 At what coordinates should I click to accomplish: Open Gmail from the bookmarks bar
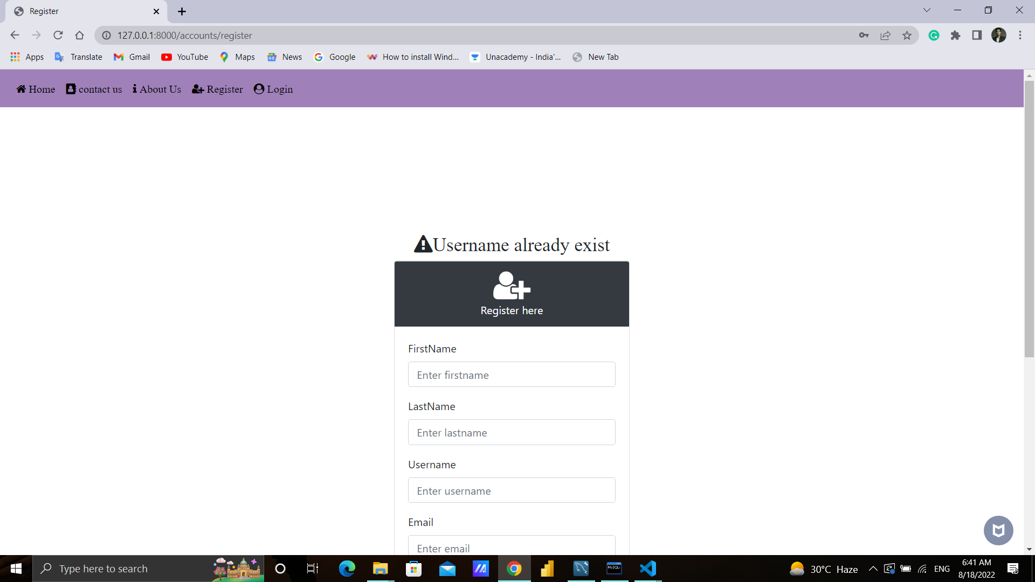tap(131, 57)
